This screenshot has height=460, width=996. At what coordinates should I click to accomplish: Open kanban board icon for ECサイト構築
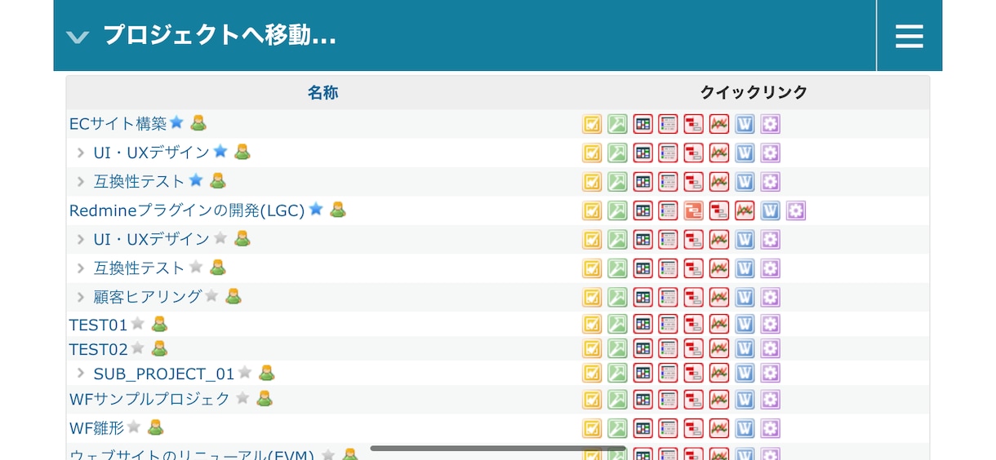coord(643,124)
